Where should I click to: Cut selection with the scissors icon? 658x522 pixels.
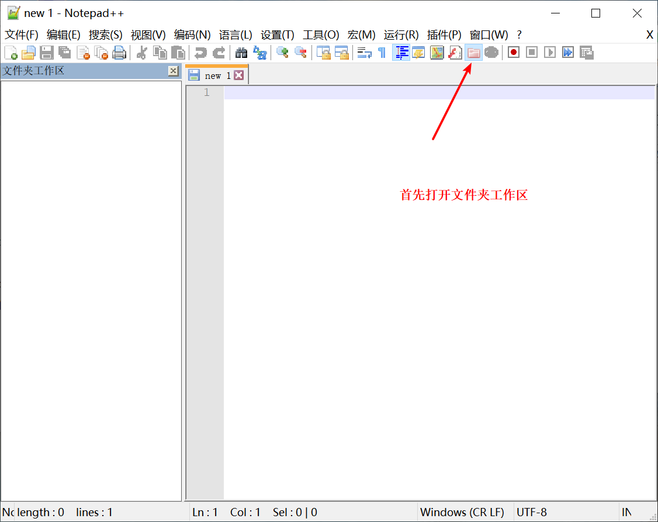142,53
